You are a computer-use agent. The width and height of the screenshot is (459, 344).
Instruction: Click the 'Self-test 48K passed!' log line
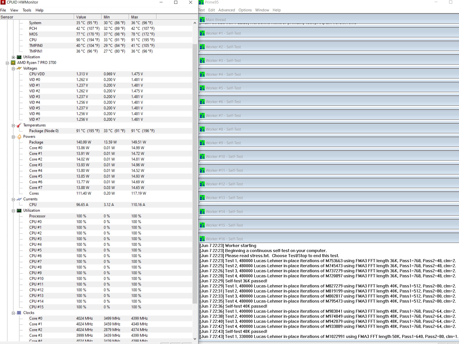coord(233,331)
